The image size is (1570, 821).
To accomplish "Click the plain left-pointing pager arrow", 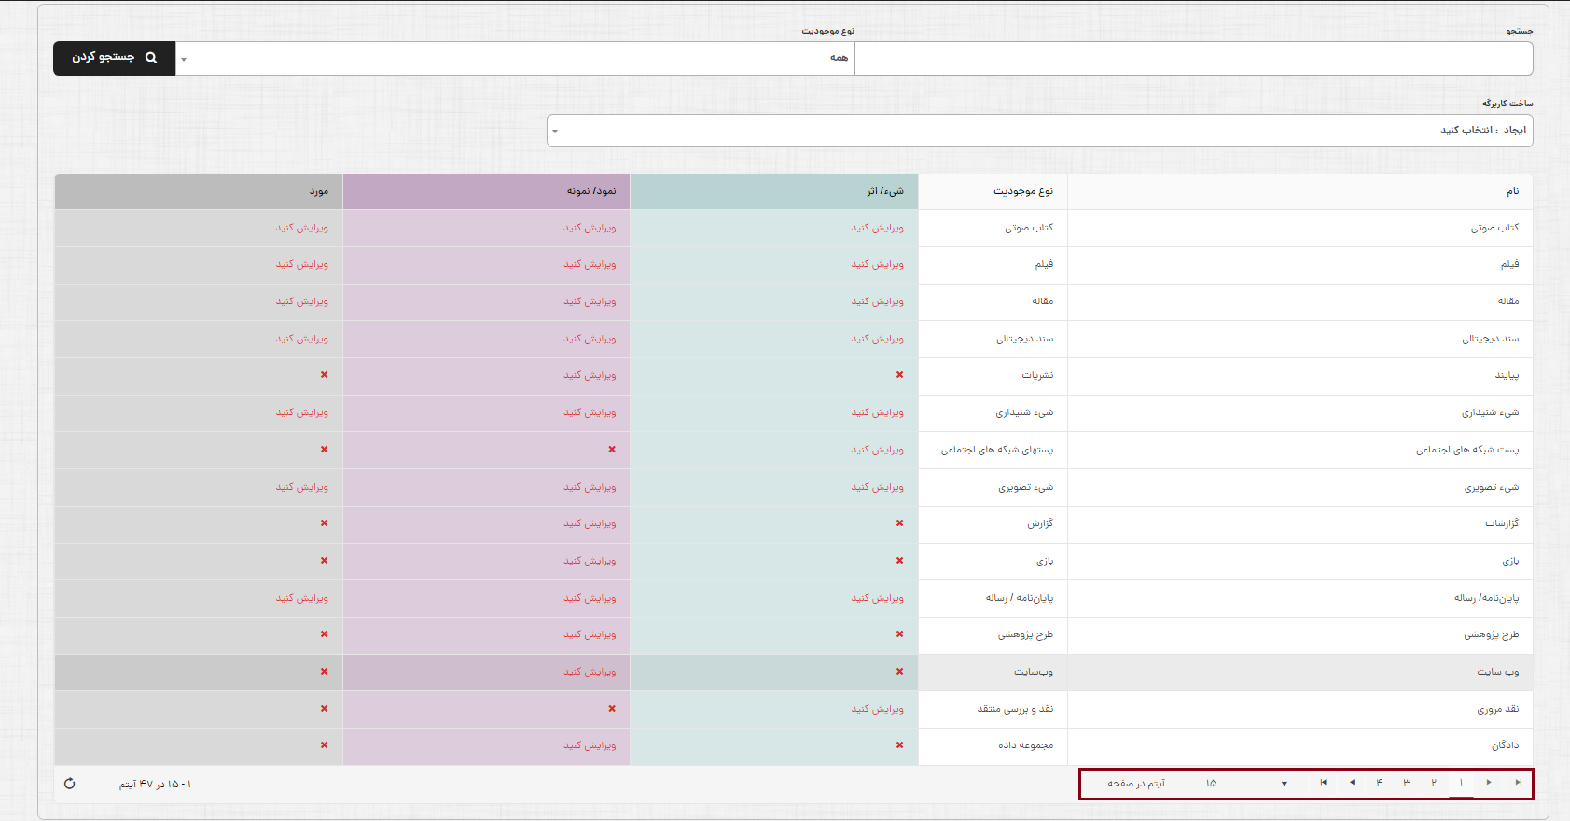I will (x=1352, y=783).
